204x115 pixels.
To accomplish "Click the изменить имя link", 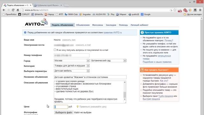I will coord(69,40).
